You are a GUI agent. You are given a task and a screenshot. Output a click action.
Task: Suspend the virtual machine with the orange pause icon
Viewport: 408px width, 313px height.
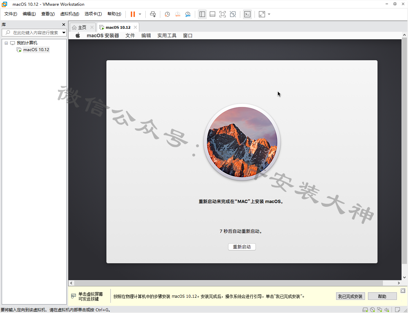[133, 14]
